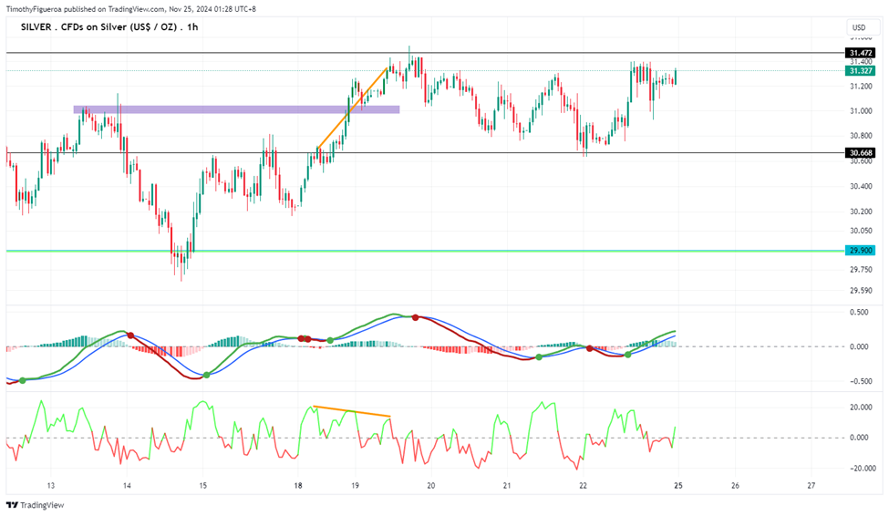Click the black horizontal line at 30.668
889x516 pixels.
point(425,152)
